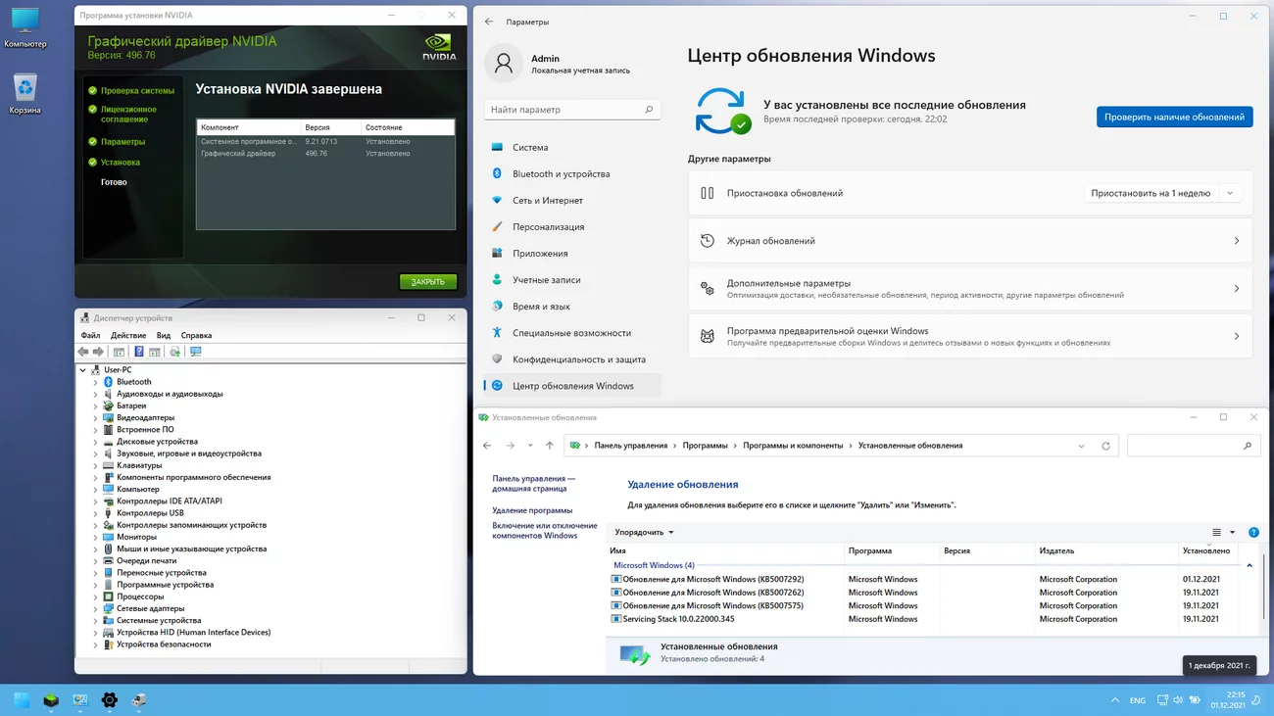The image size is (1274, 716).
Task: Open the Упорядочить dropdown in Installed Updates
Action: pyautogui.click(x=644, y=533)
